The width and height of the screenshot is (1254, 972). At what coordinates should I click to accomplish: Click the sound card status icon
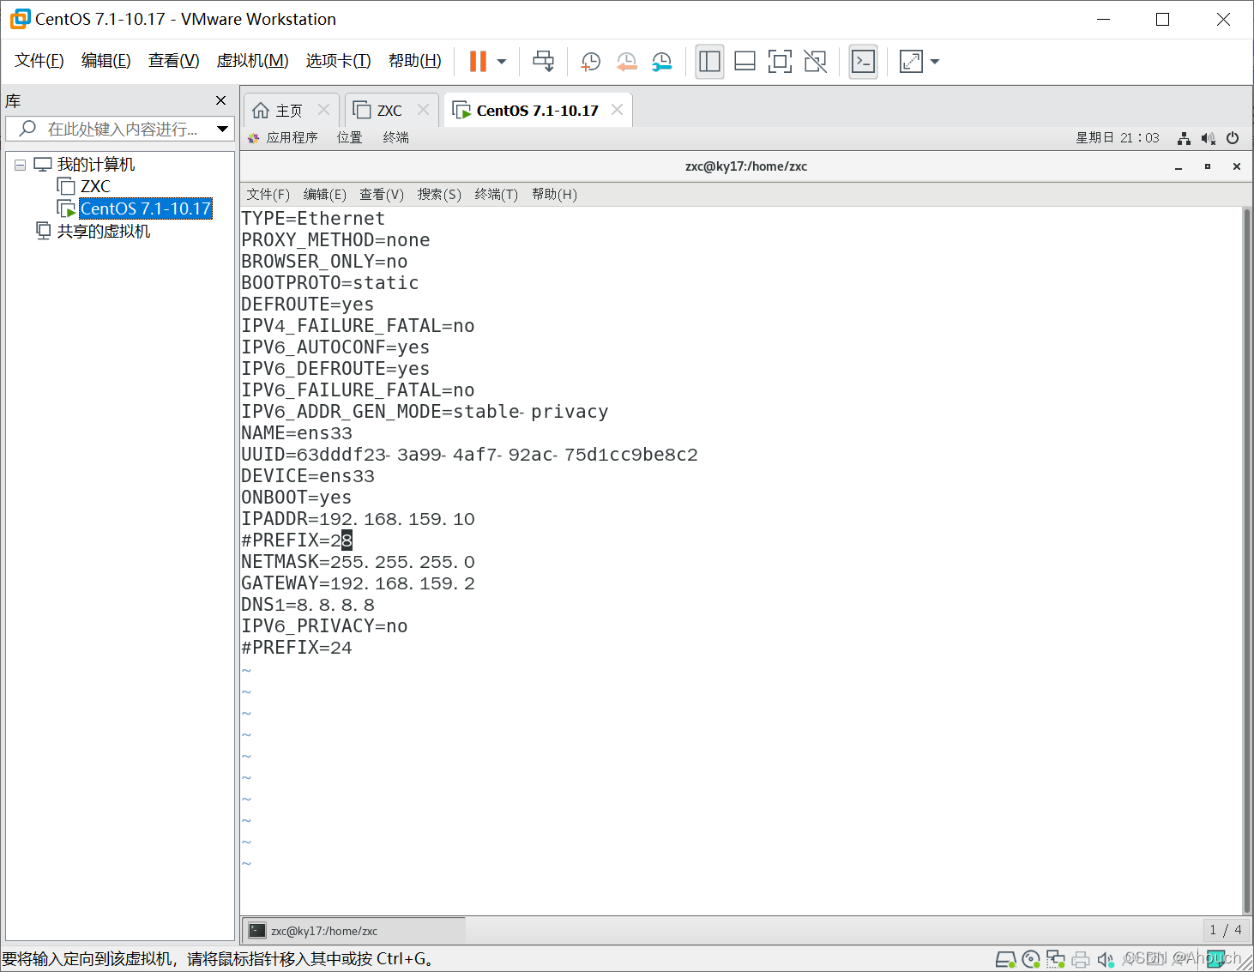pyautogui.click(x=1106, y=959)
